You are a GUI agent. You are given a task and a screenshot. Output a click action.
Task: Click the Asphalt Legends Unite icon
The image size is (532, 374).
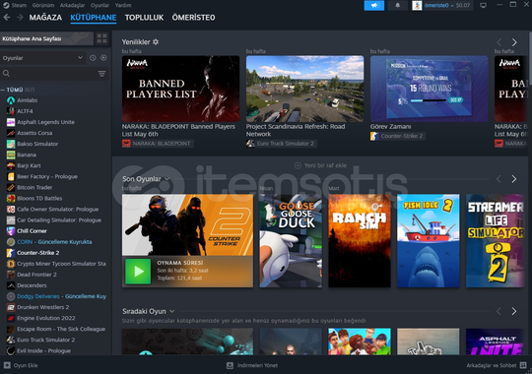point(11,122)
